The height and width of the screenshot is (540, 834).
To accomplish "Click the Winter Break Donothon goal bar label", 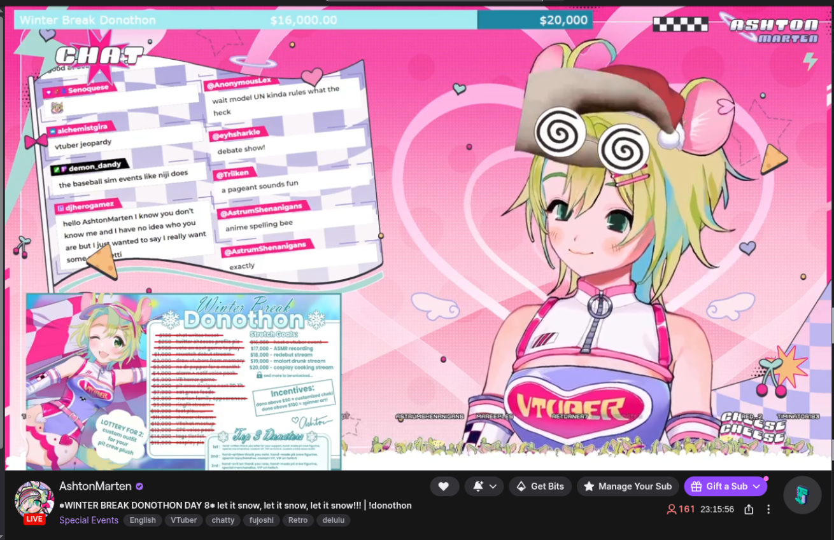I will coord(88,20).
